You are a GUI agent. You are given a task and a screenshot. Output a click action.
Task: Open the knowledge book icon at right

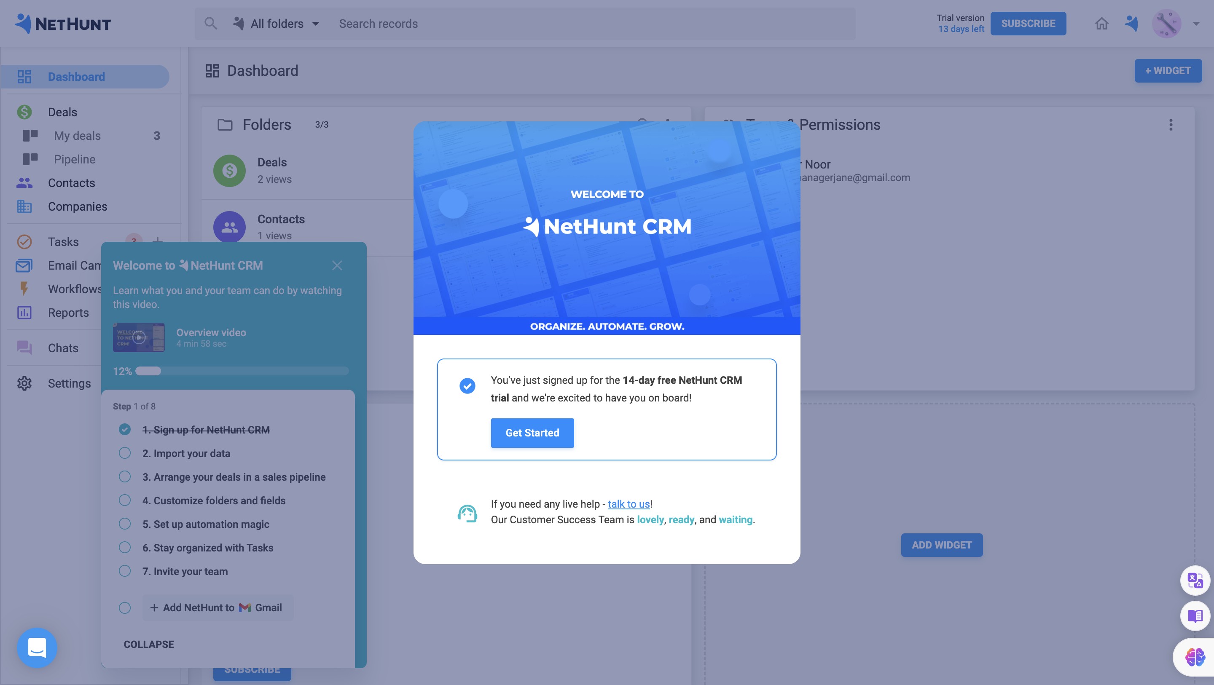tap(1195, 616)
